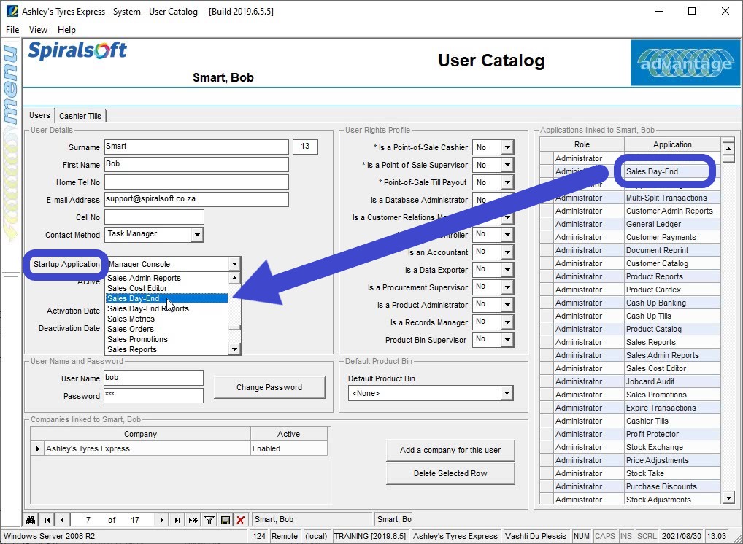The width and height of the screenshot is (743, 544).
Task: Click the application title bar icon
Action: point(12,11)
